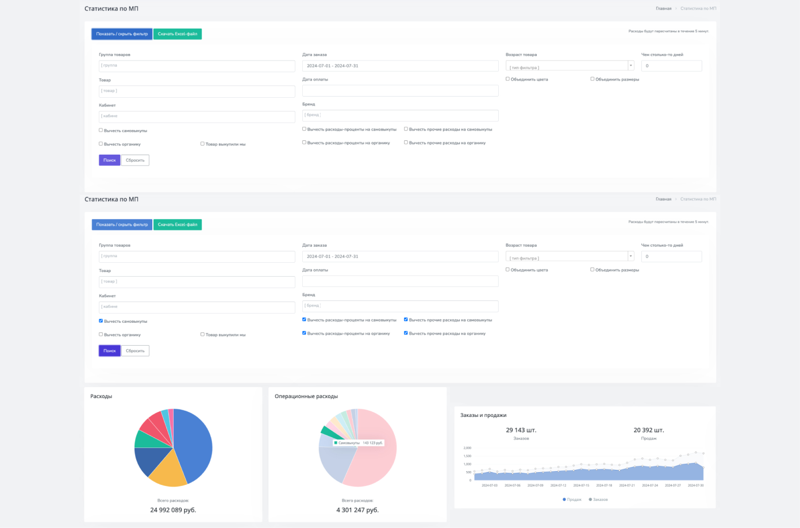This screenshot has height=528, width=800.
Task: Uncheck the ticked 'Вычесть самовыкупы' checkbox
Action: tap(101, 321)
